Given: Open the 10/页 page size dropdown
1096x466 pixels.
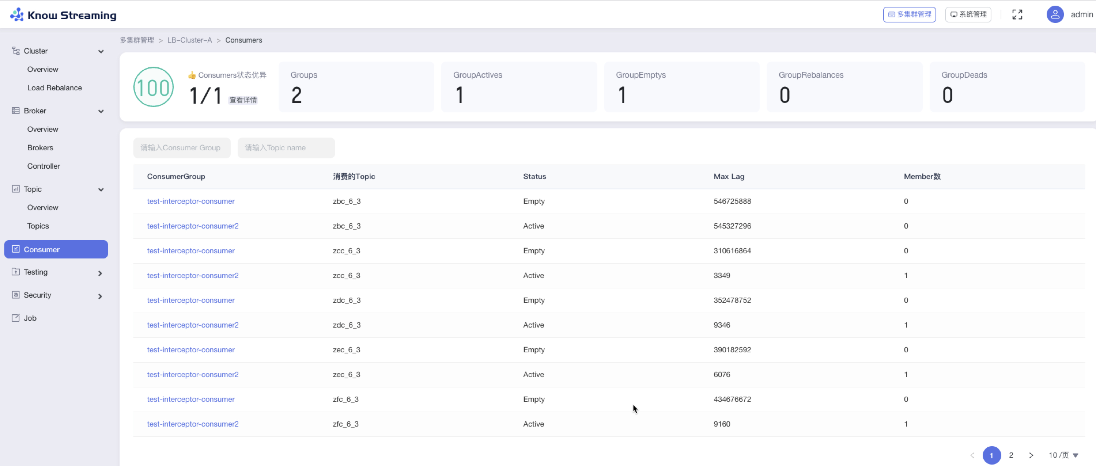Looking at the screenshot, I should tap(1063, 455).
